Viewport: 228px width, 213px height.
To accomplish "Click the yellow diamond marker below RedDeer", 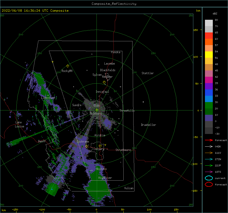I will (x=104, y=82).
